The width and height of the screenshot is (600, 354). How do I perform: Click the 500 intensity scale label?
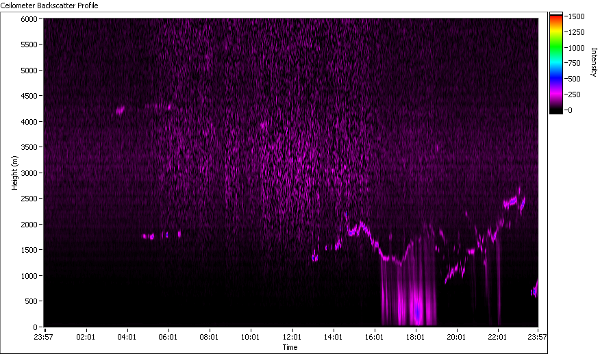tap(575, 79)
